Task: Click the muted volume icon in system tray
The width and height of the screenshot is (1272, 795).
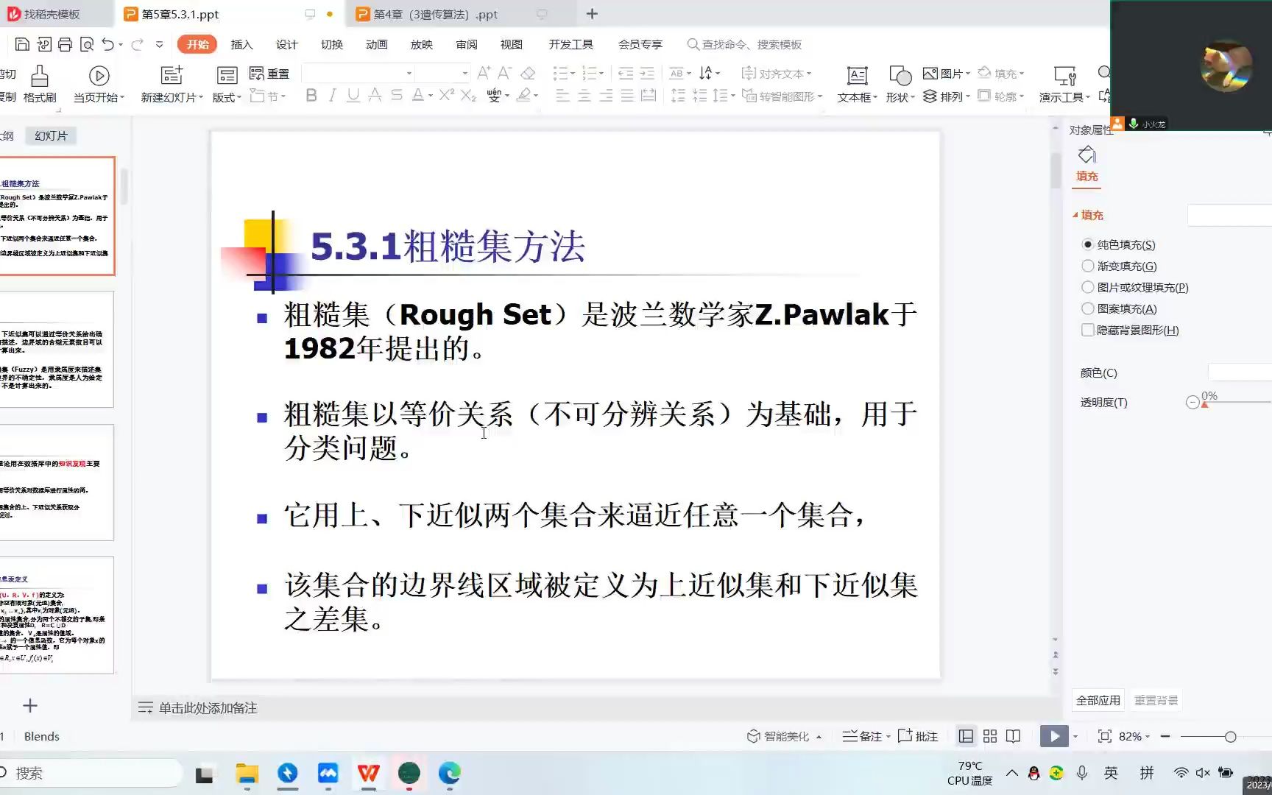Action: (x=1203, y=773)
